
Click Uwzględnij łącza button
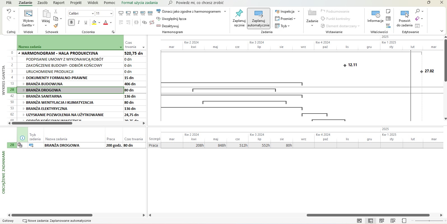click(171, 19)
